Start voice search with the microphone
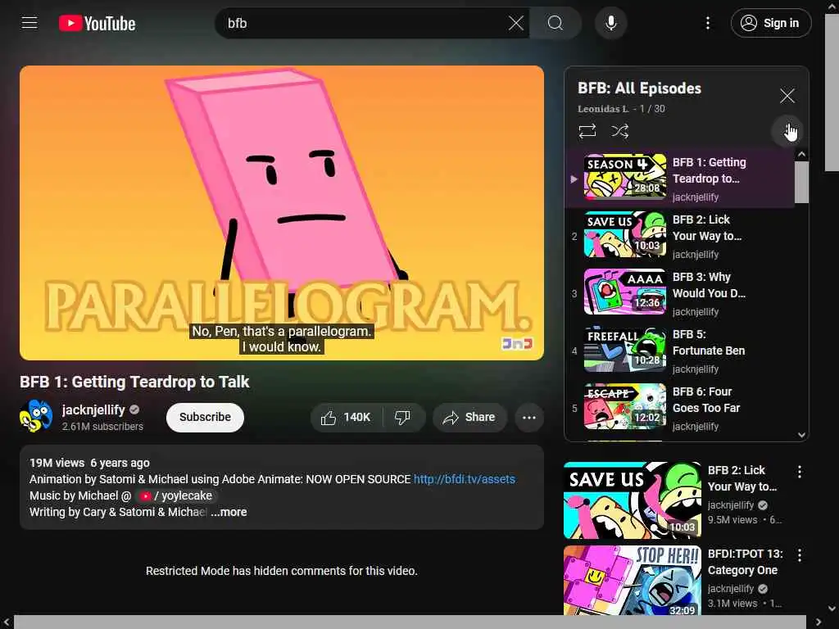Viewport: 839px width, 629px height. [610, 23]
